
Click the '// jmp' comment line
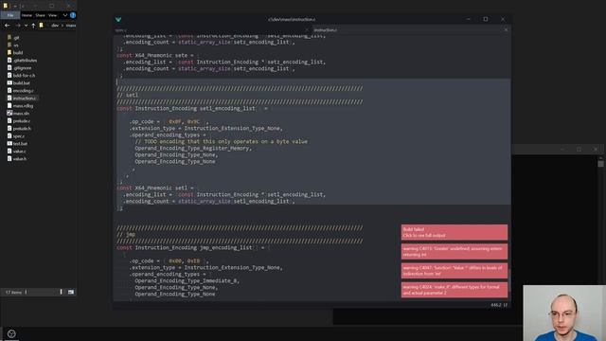[x=126, y=234]
